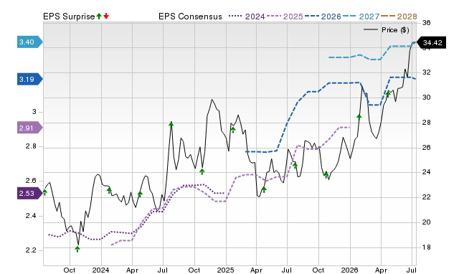The width and height of the screenshot is (459, 274).
Task: Click the 32 price axis label
Action: 427,72
